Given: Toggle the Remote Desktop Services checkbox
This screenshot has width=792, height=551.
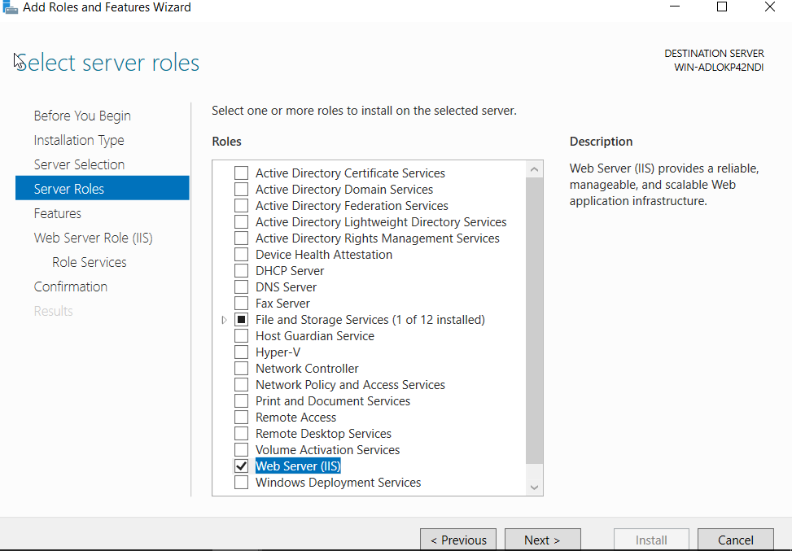Looking at the screenshot, I should (x=241, y=434).
